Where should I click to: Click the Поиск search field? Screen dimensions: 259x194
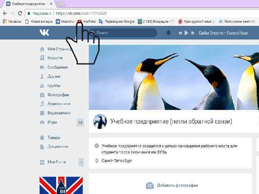pos(123,33)
